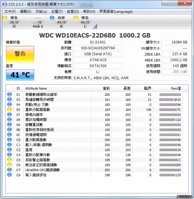Click yellow status orb for D: drive
This screenshot has height=199, width=194.
5,18
